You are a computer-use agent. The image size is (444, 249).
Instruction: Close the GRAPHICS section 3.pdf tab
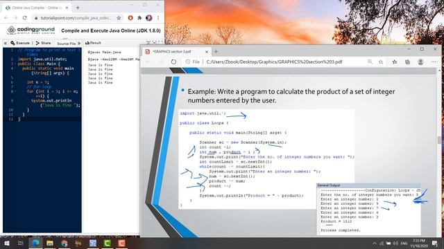(207, 52)
